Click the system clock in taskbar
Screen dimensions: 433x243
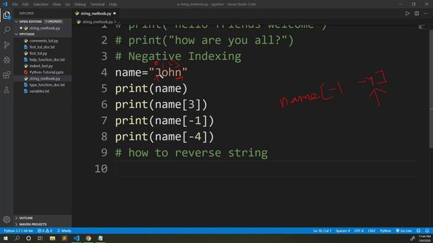coord(424,238)
